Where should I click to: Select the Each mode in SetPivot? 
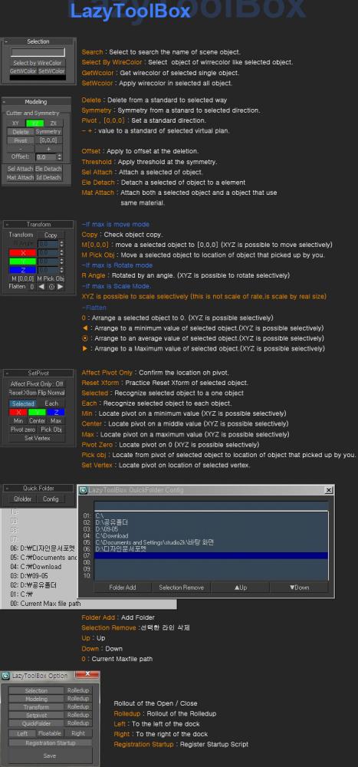click(51, 403)
